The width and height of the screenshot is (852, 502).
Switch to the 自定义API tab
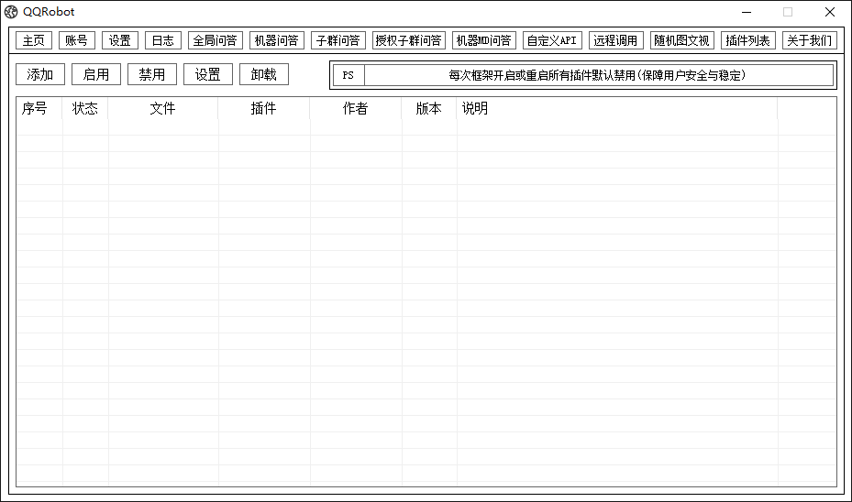tap(552, 40)
